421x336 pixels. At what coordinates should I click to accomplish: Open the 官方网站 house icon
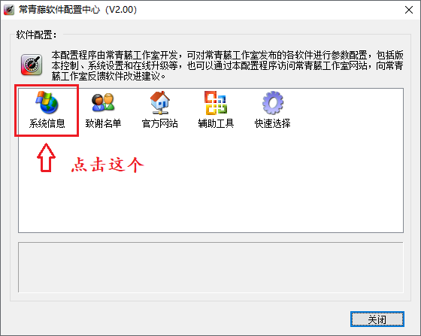pos(159,102)
